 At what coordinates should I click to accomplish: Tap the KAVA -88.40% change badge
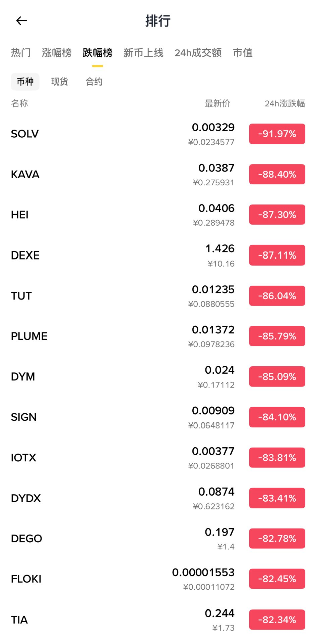click(277, 174)
